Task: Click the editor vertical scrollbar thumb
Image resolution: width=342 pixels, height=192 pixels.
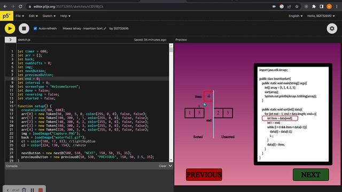Action: coord(171,50)
